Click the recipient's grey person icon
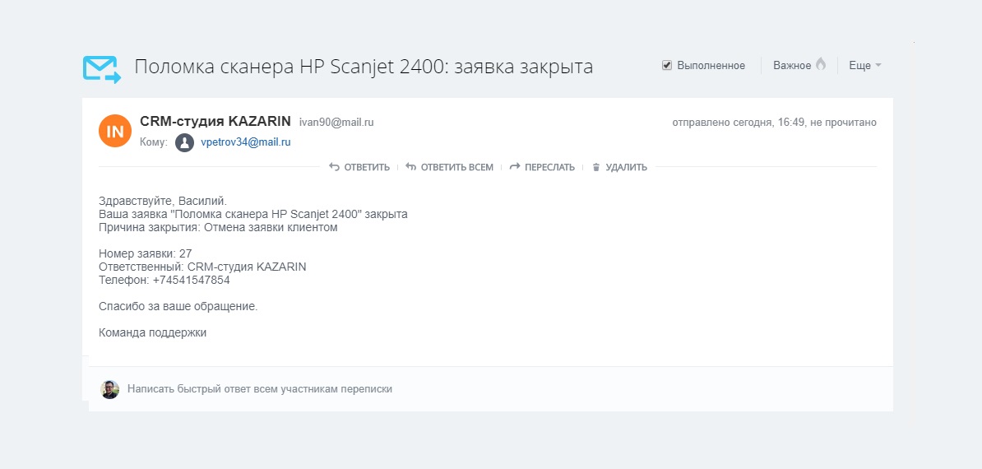Screen dimensions: 982x469 coord(184,142)
